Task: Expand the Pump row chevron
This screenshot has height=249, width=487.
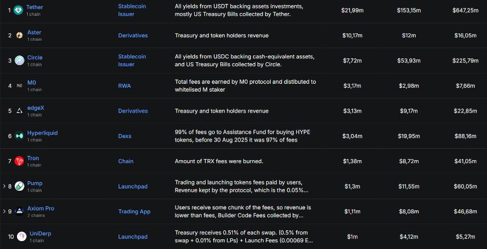Action: pos(4,186)
